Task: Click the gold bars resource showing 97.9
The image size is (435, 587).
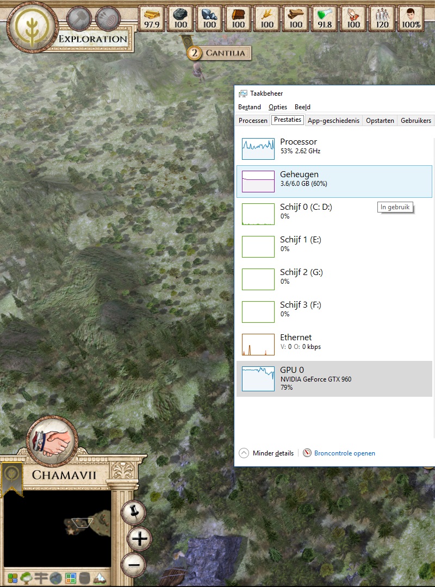Action: pos(152,18)
